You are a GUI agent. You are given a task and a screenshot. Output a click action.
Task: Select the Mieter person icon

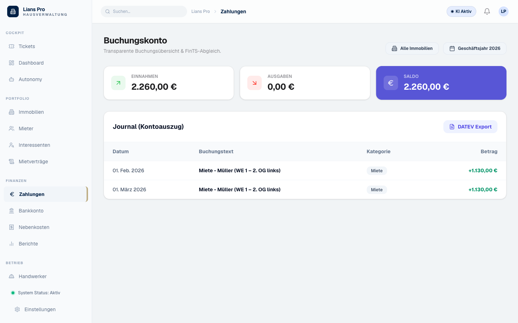tap(12, 128)
